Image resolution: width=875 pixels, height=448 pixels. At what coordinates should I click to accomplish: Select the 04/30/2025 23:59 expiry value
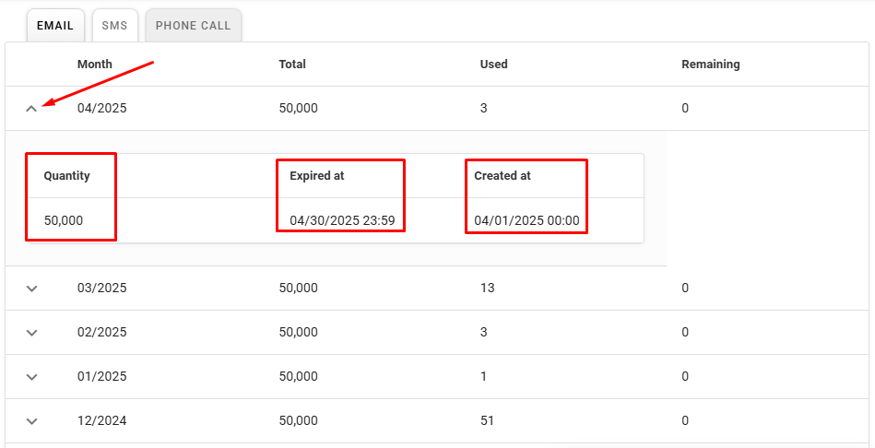click(342, 221)
